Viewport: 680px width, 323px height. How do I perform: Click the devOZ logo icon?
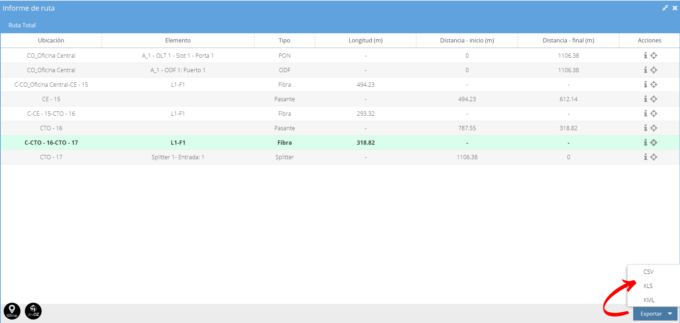coord(33,311)
